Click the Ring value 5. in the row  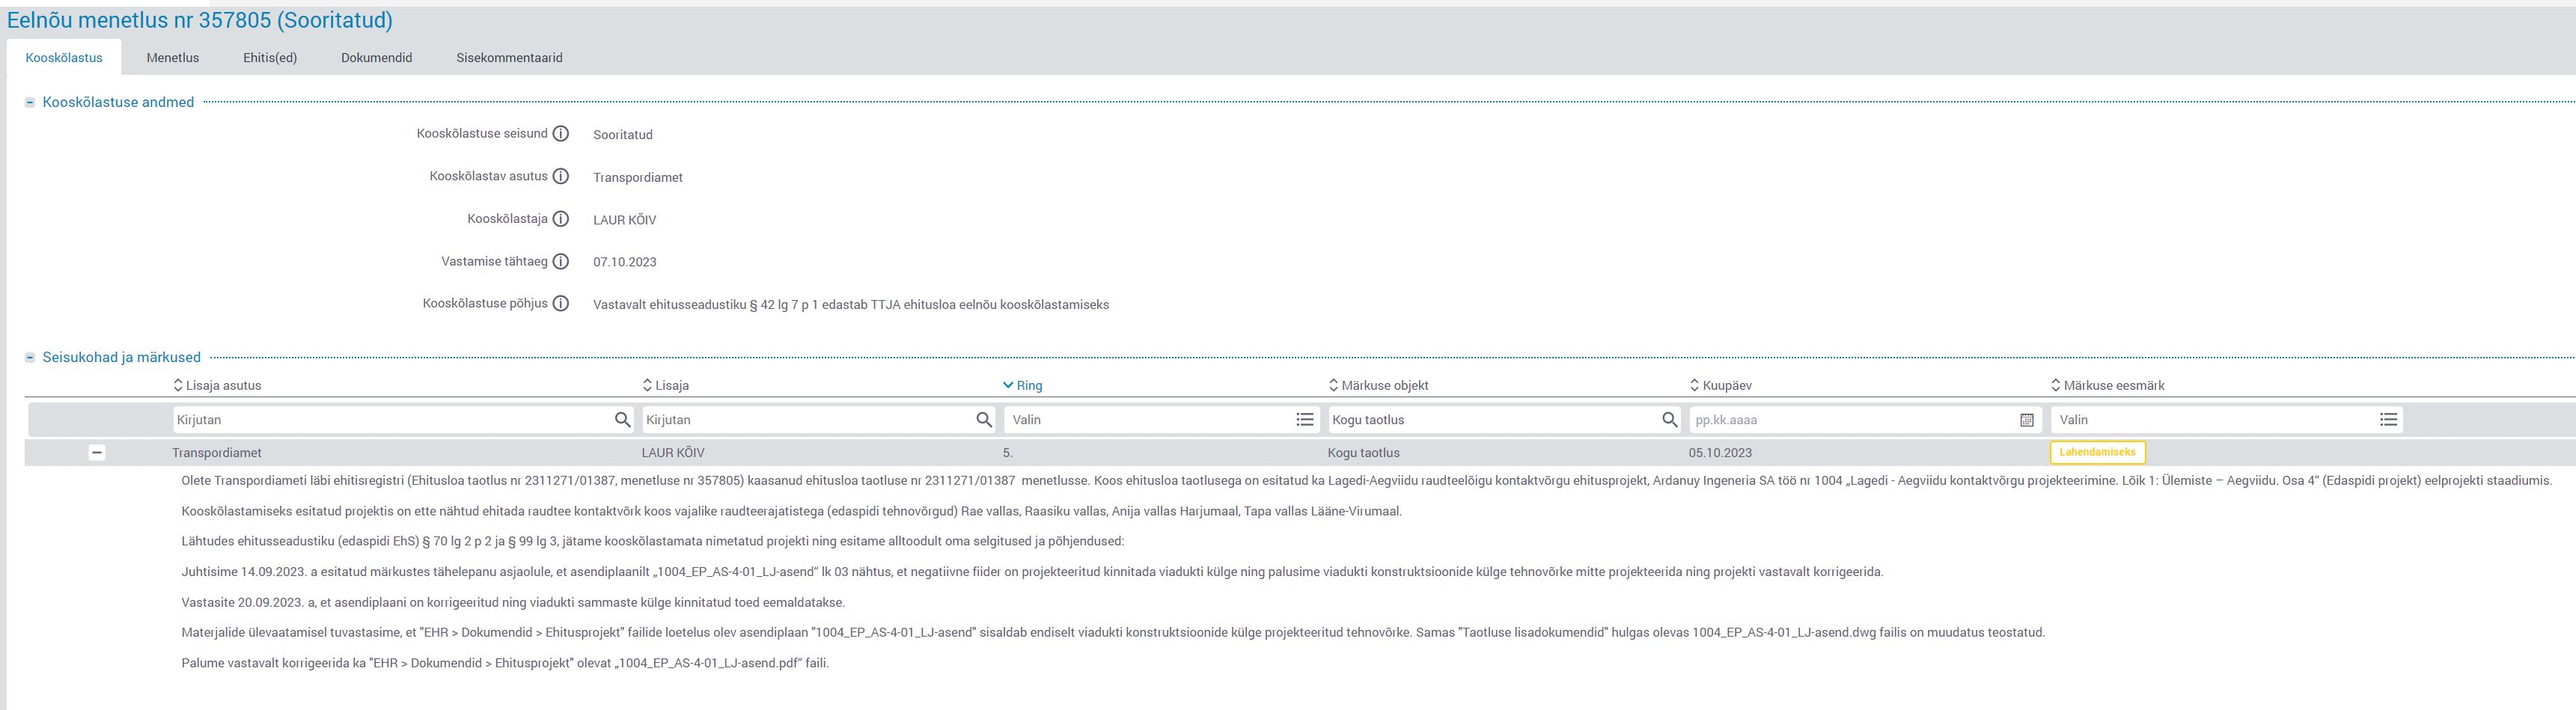(1008, 453)
